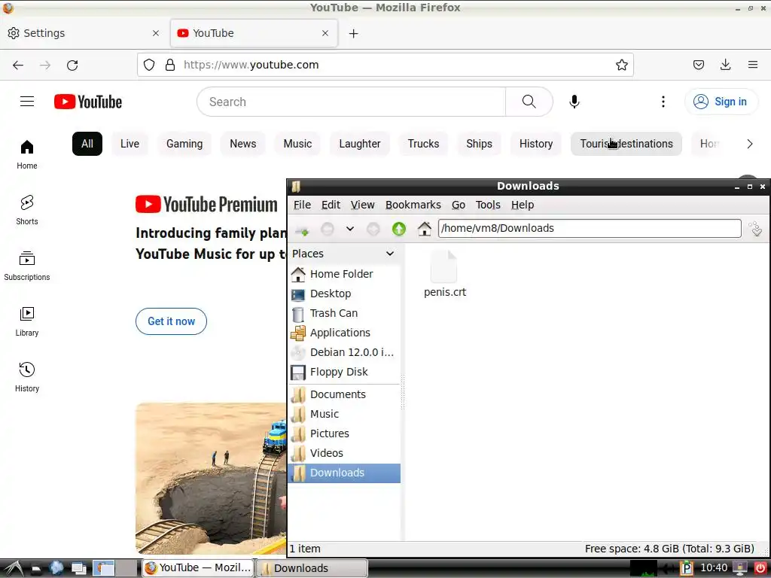Open the Edit menu in file manager
771x578 pixels.
(331, 205)
